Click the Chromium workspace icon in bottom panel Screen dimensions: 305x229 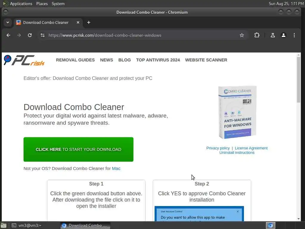coord(270,225)
